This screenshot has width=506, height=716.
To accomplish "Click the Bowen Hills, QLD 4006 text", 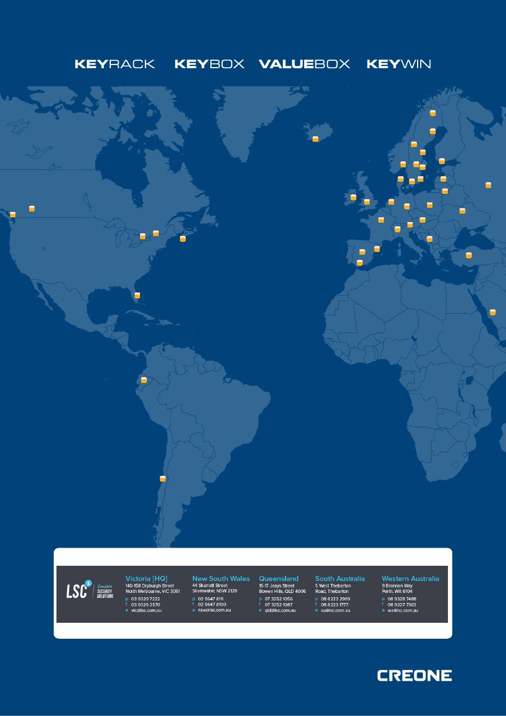I will [282, 591].
